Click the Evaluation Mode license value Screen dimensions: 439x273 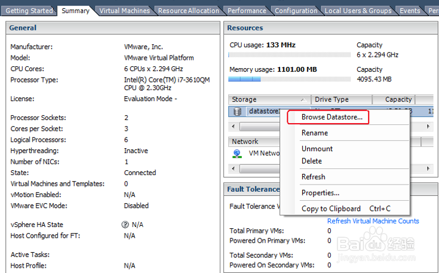[x=151, y=99]
